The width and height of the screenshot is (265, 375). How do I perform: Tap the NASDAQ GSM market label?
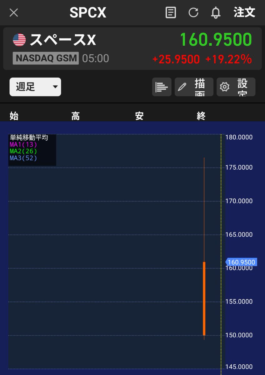point(46,58)
